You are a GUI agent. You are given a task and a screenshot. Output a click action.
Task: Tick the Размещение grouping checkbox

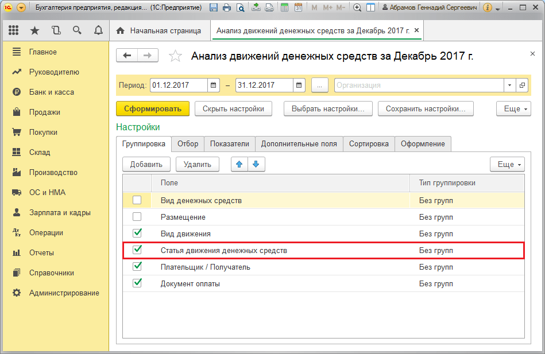pyautogui.click(x=137, y=217)
